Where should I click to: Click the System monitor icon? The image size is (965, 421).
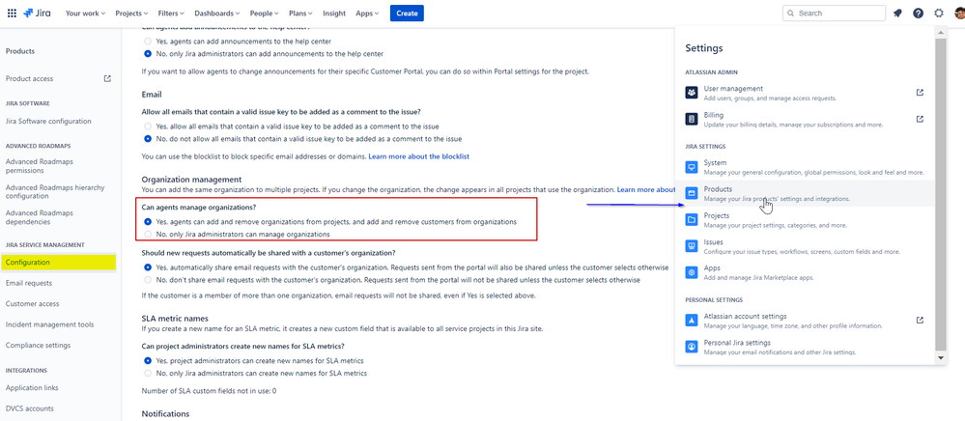click(691, 167)
